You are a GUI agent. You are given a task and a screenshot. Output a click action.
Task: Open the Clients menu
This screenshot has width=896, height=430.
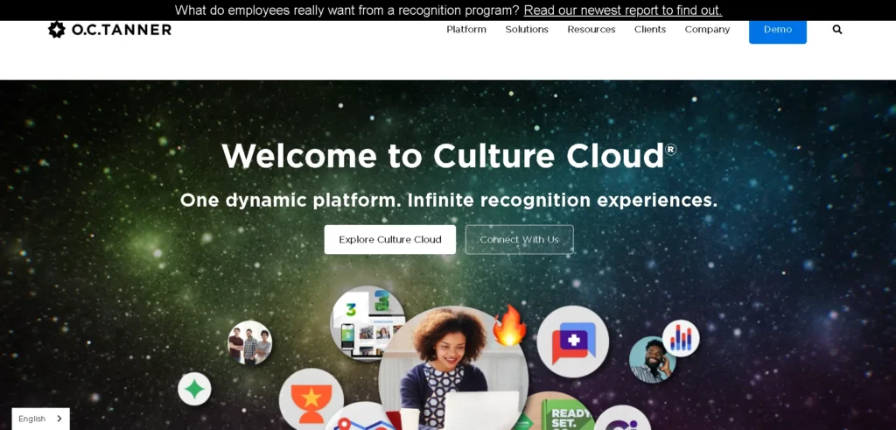[x=650, y=30]
